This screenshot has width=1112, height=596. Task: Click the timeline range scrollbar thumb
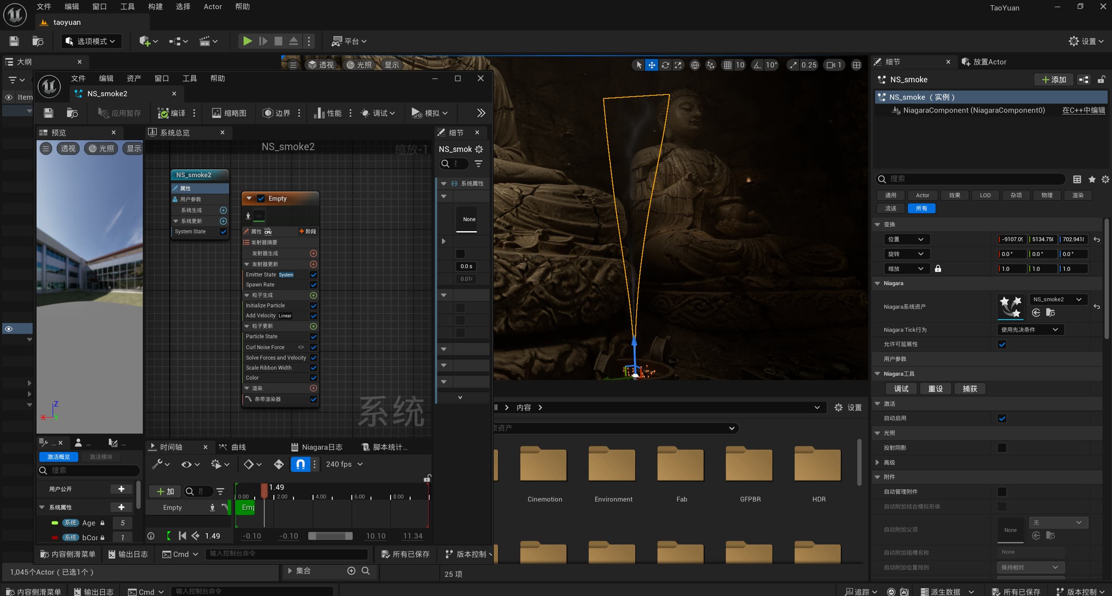pos(330,536)
